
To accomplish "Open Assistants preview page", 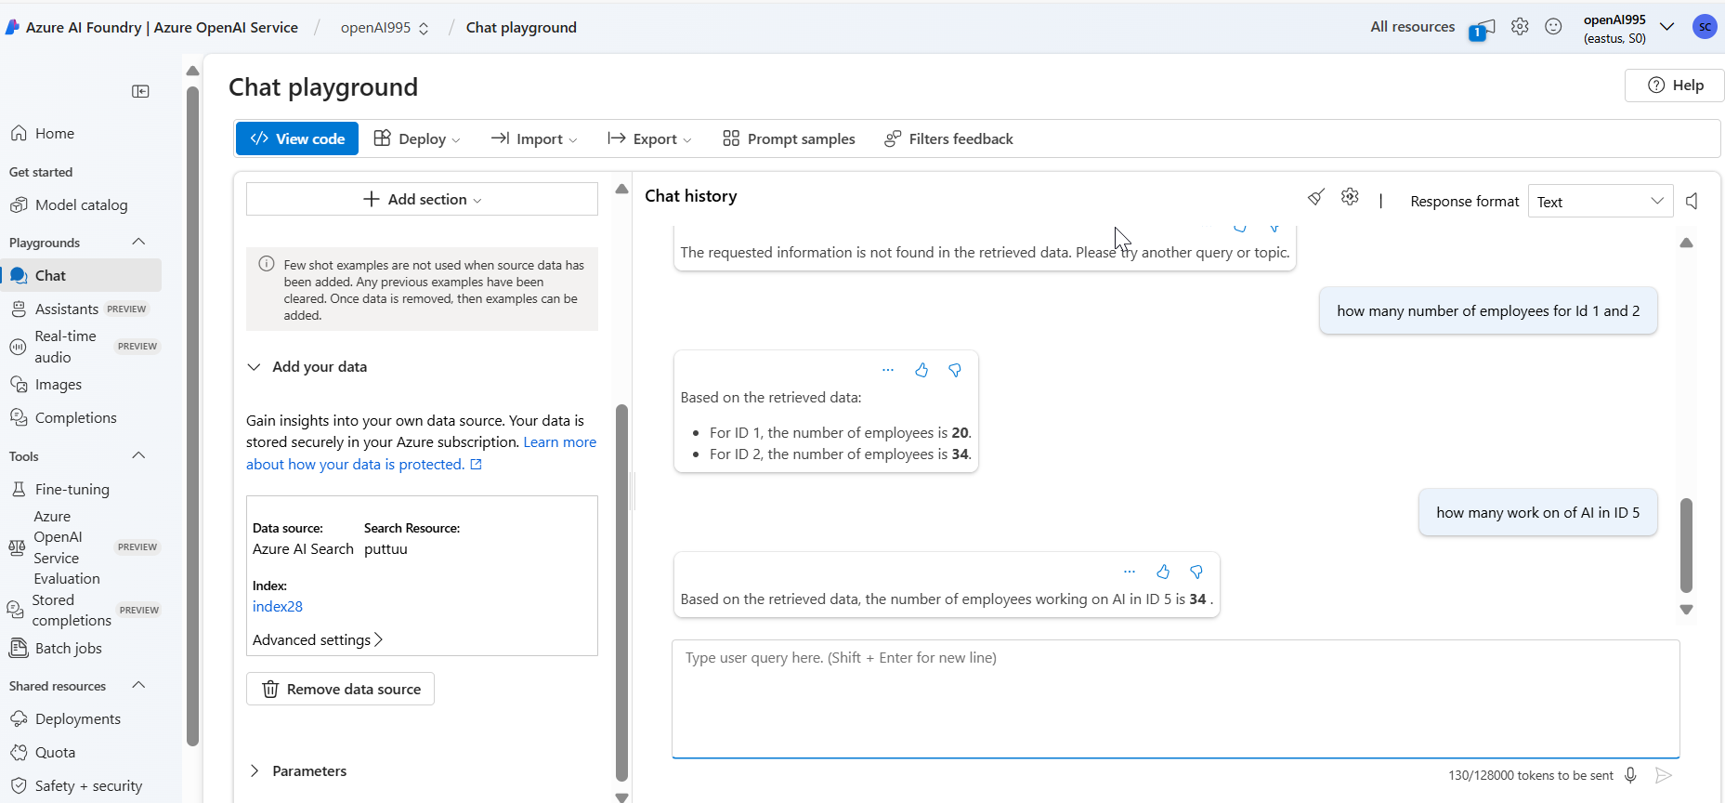I will [x=81, y=309].
